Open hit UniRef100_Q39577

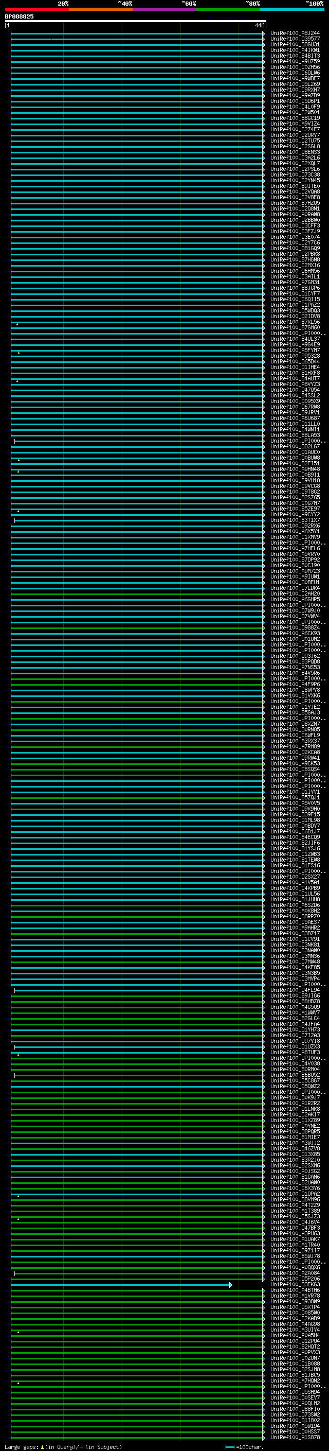(x=295, y=39)
